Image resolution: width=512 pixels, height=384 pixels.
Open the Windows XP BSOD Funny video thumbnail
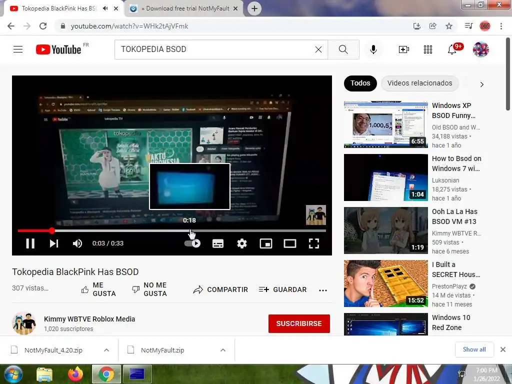385,124
